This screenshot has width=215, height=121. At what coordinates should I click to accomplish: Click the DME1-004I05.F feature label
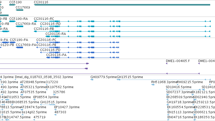[x=178, y=61]
